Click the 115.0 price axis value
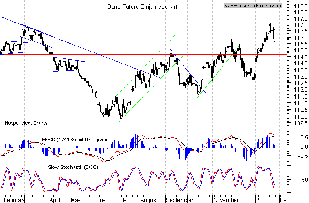Image resolution: width=309 pixels, height=203 pixels. pyautogui.click(x=300, y=51)
